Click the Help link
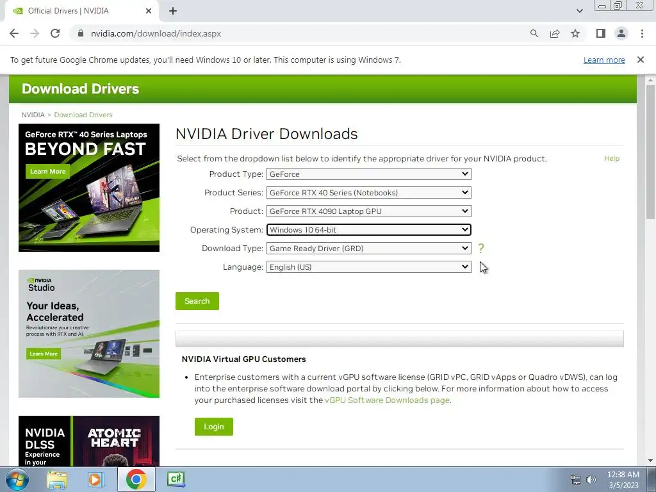Screen dimensions: 656x492 [612, 158]
